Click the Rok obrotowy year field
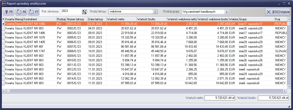 click(71, 11)
